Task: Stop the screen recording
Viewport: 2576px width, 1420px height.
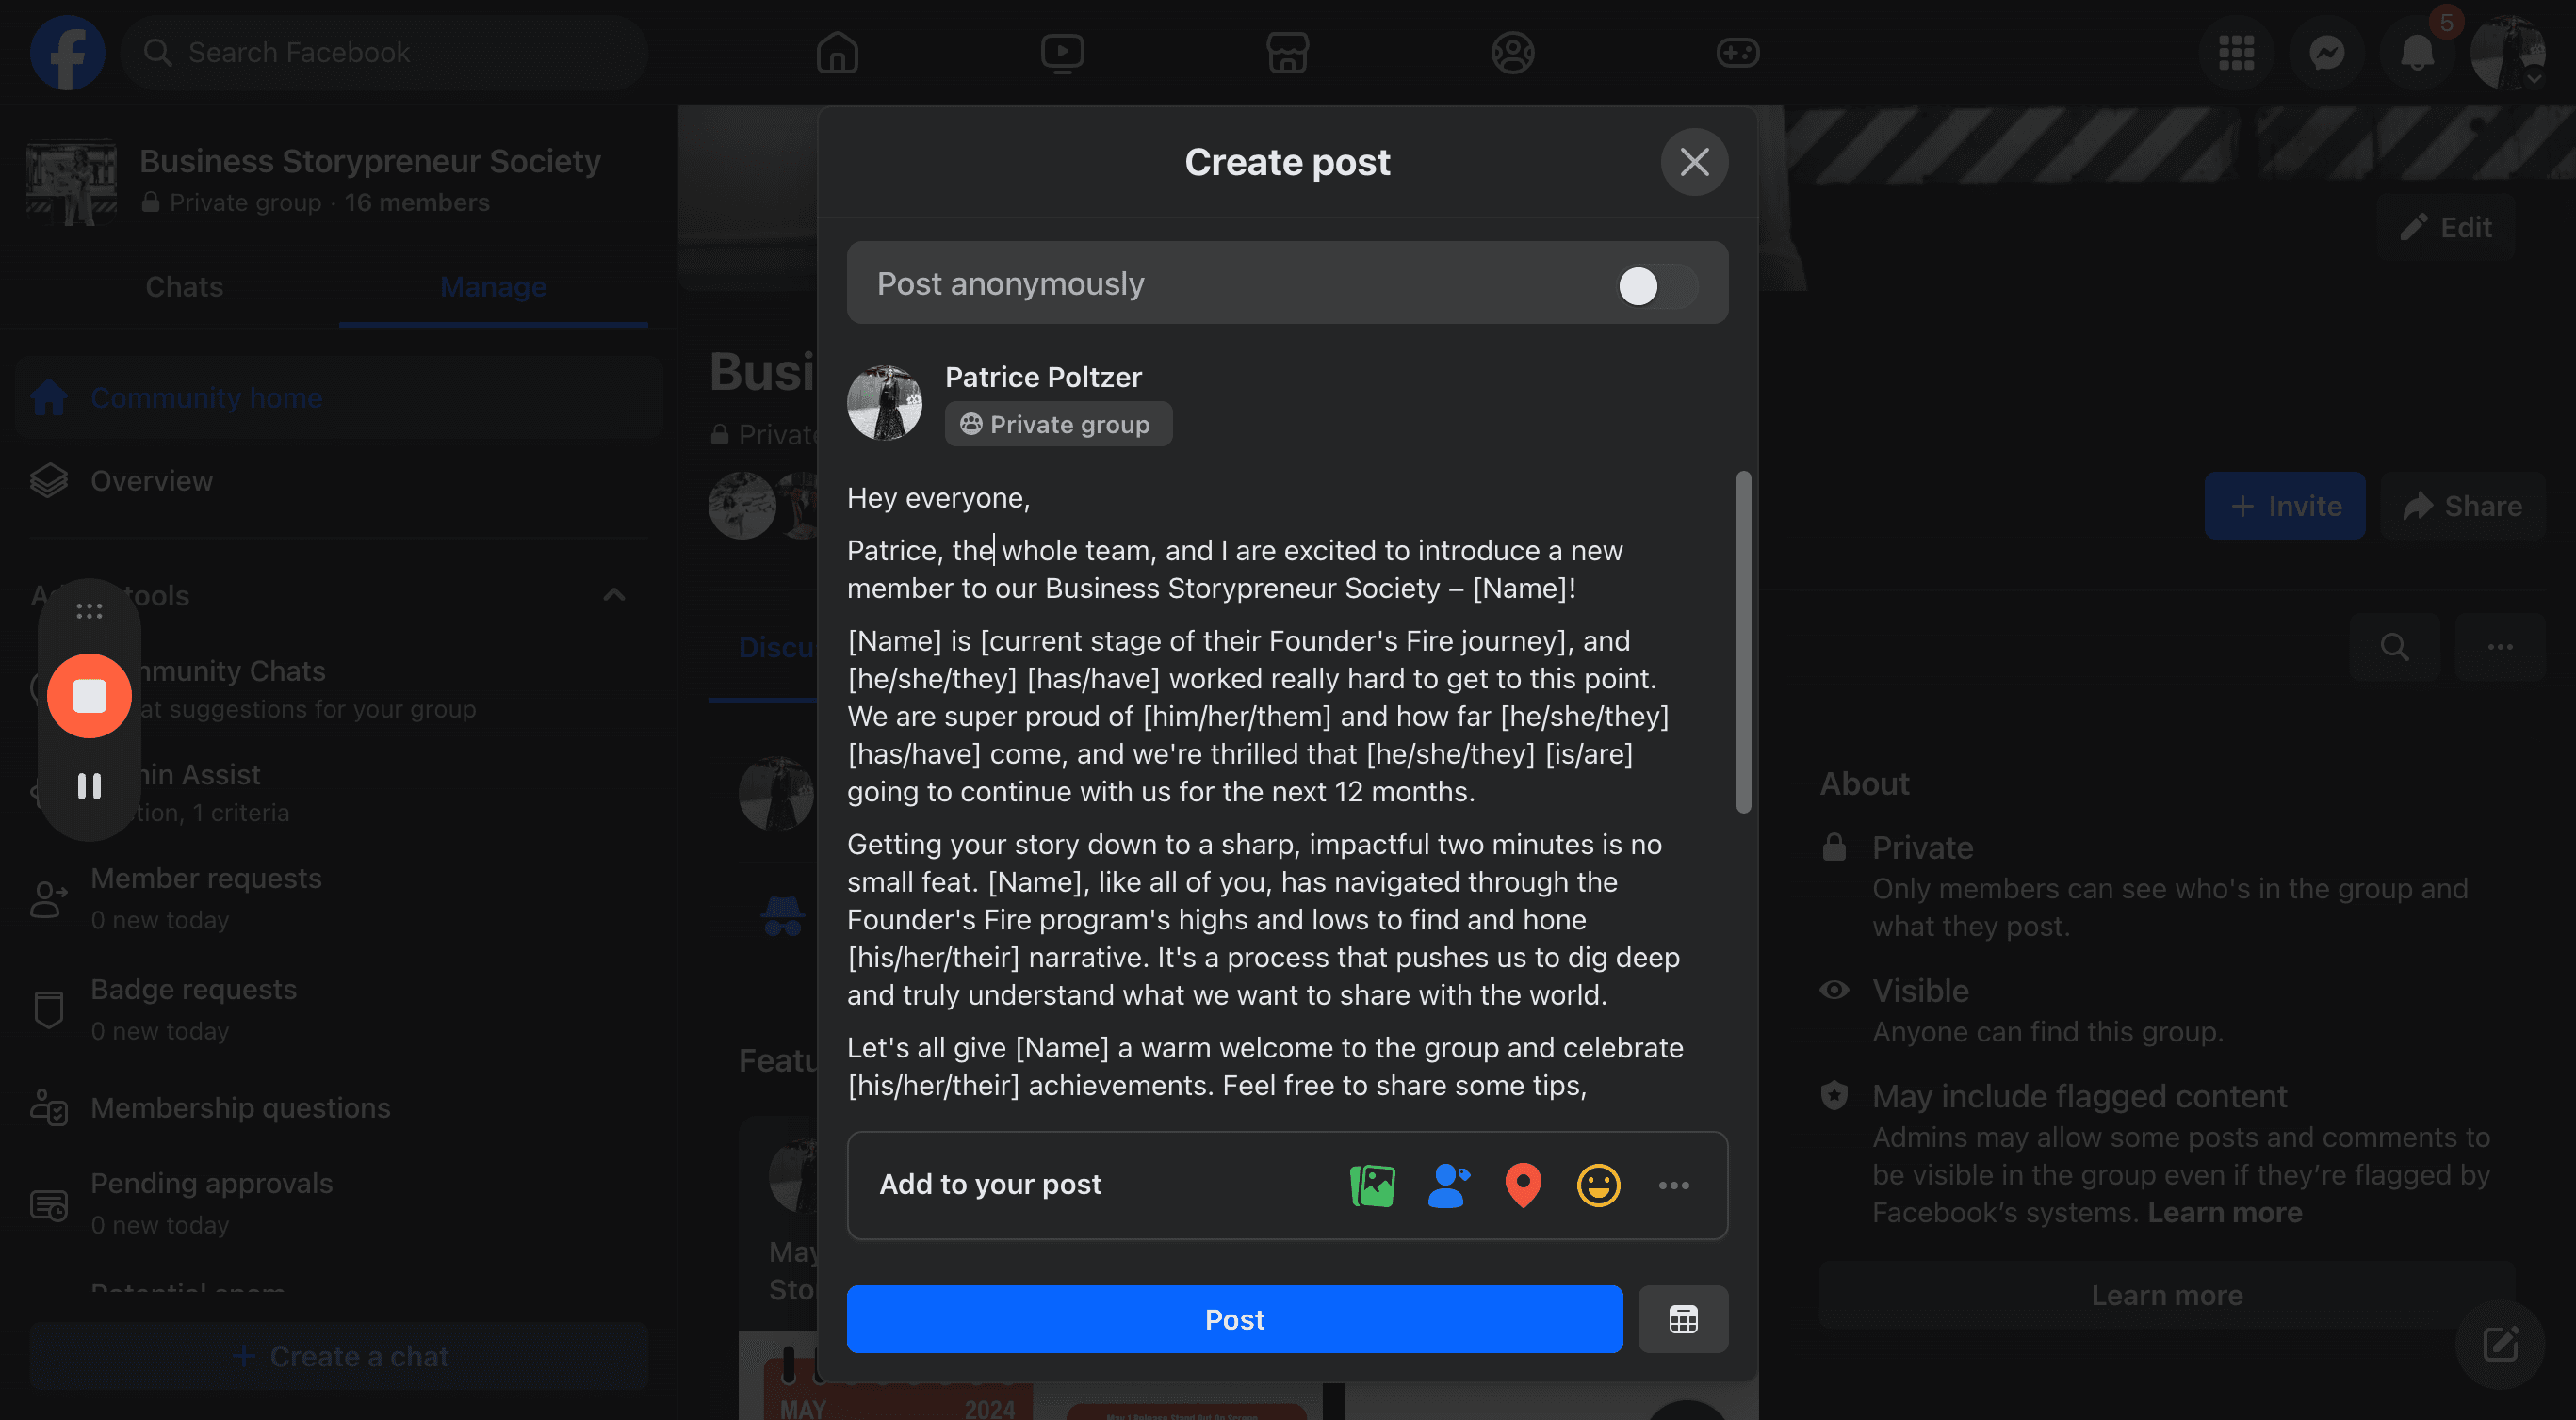Action: [x=89, y=696]
